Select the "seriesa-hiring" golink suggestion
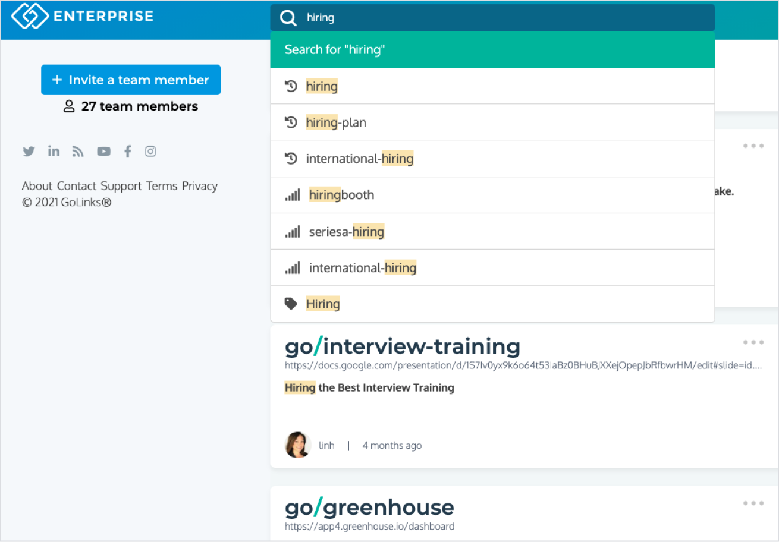 tap(492, 231)
